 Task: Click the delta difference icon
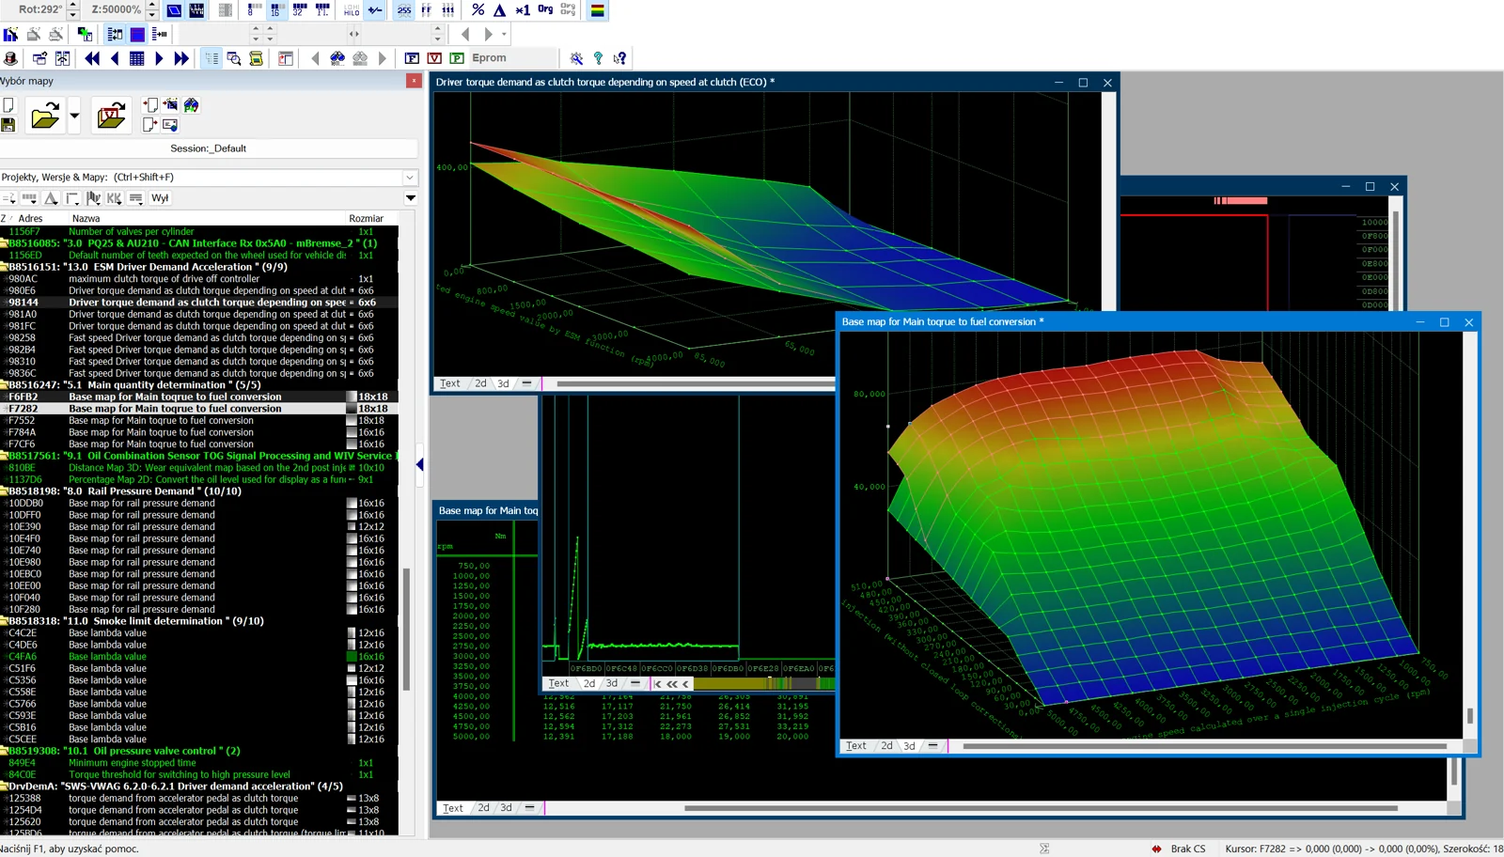coord(500,10)
